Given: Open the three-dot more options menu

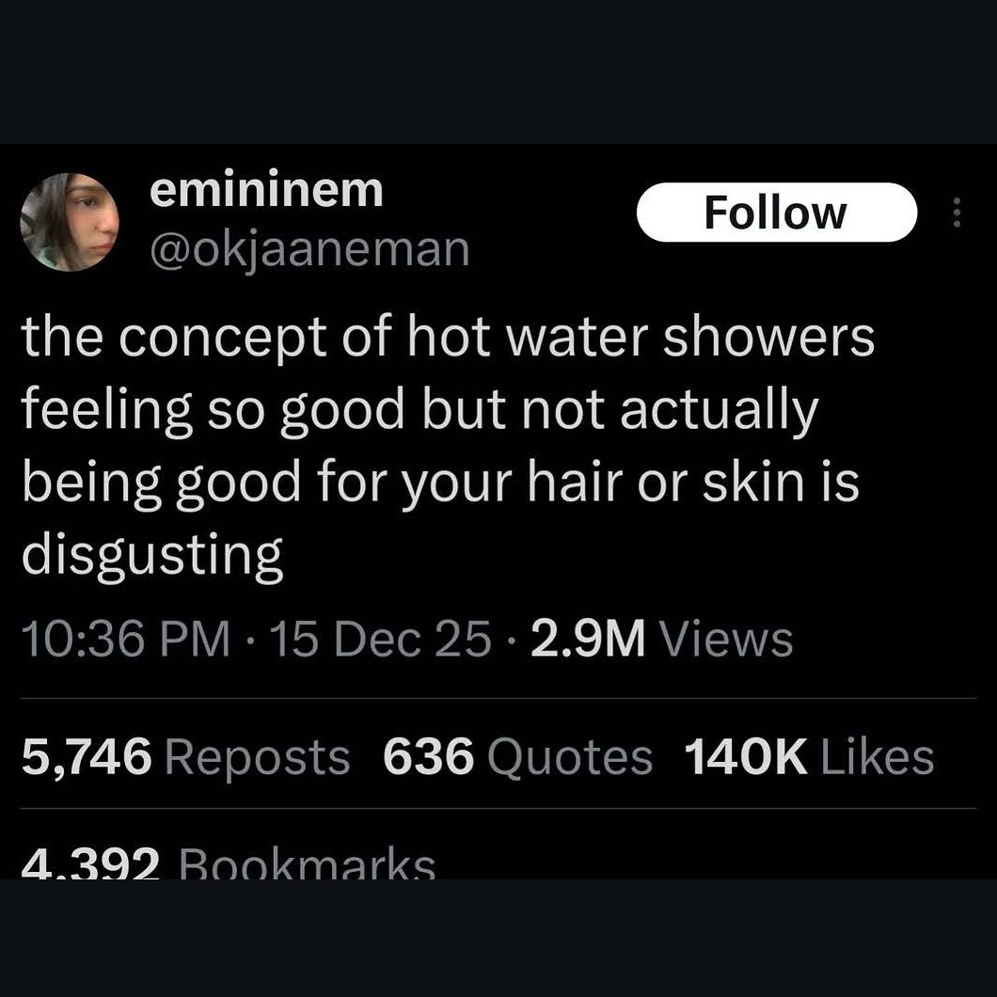Looking at the screenshot, I should coord(957,213).
